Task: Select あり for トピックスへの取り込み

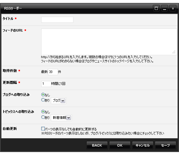Action: coord(43,117)
